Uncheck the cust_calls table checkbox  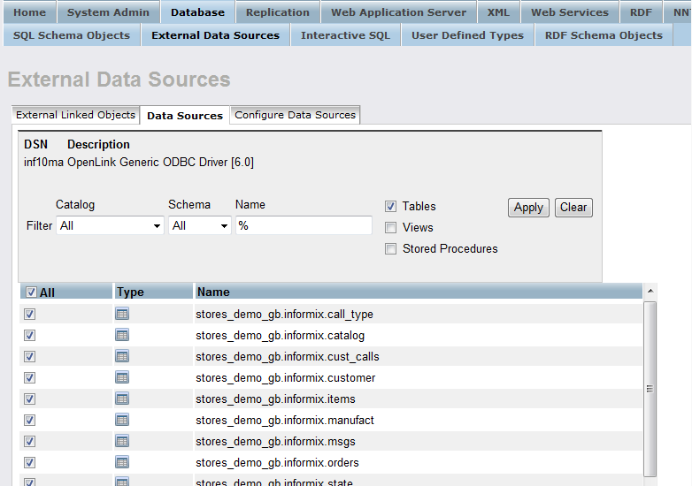29,356
